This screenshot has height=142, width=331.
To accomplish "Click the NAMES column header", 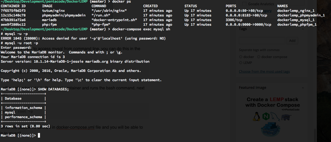I will 282,6.
